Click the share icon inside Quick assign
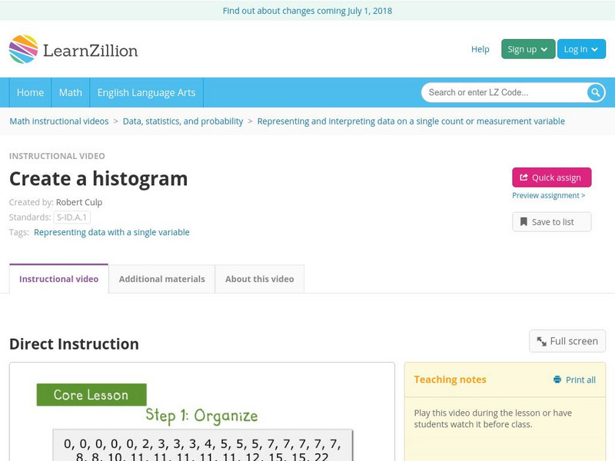The image size is (615, 461). pos(524,177)
